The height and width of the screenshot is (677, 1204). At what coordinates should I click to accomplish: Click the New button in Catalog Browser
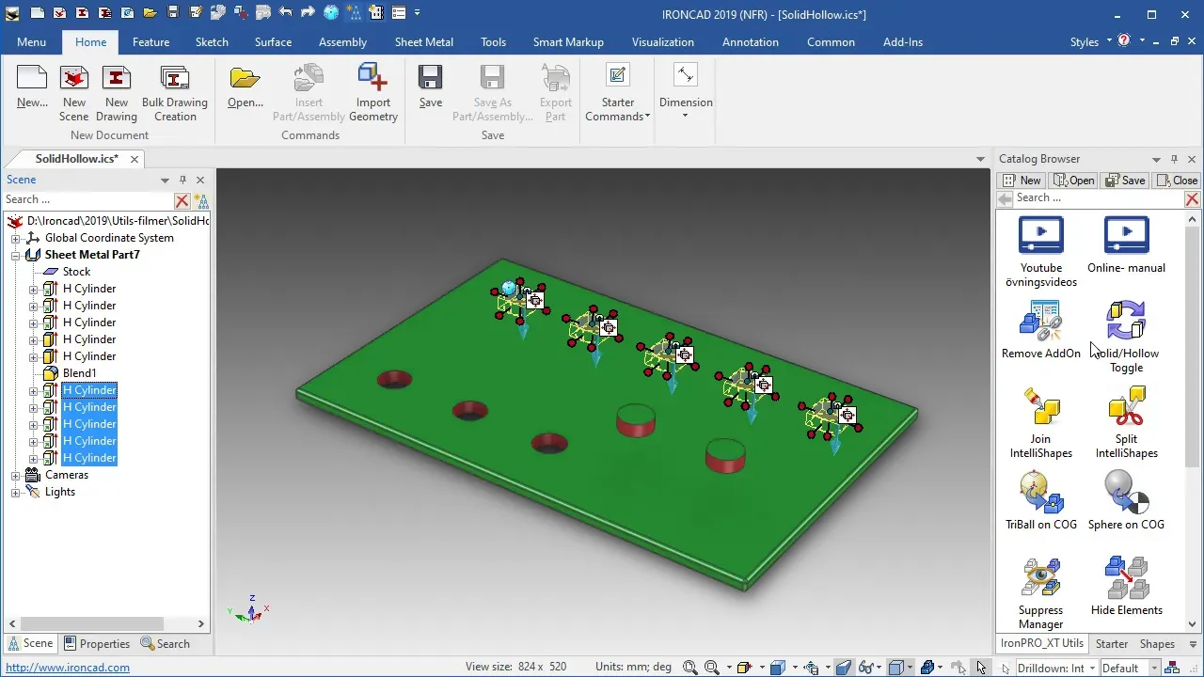[1022, 181]
